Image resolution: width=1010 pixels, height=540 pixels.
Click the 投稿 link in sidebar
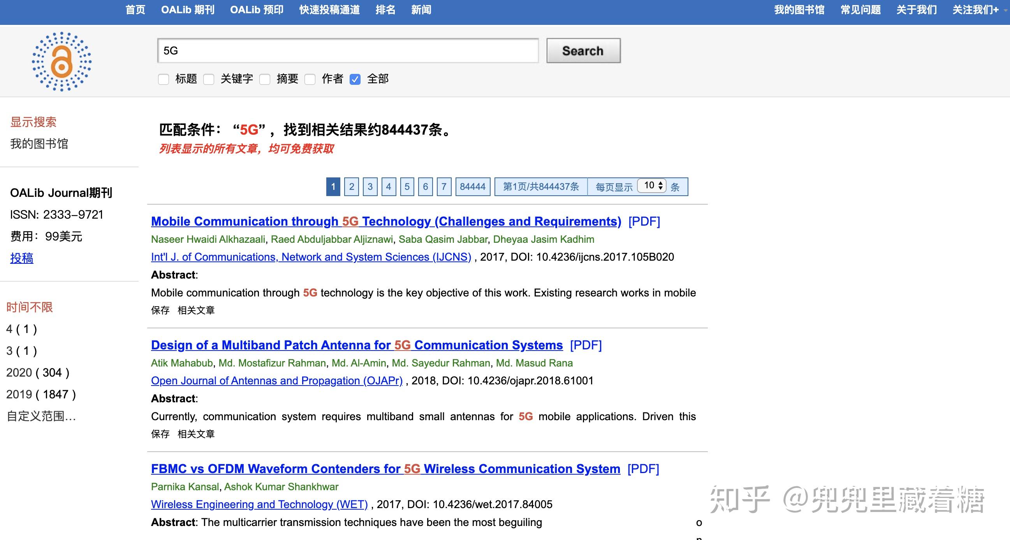tap(21, 258)
